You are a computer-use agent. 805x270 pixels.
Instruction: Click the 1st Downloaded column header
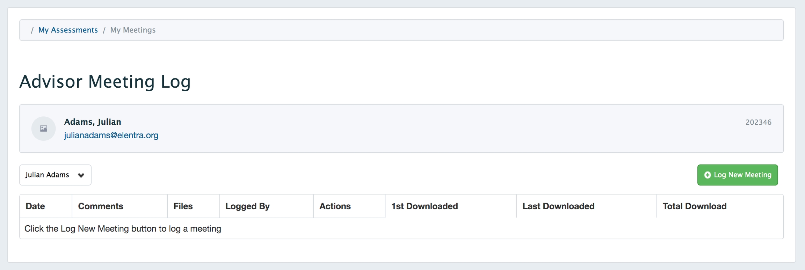pos(424,206)
